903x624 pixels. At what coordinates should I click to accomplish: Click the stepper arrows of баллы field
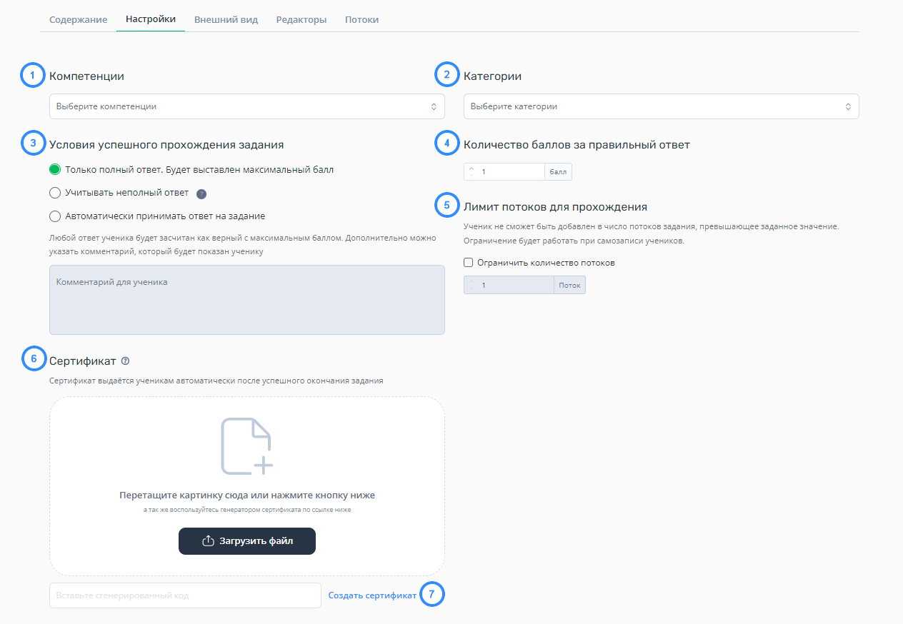(472, 172)
